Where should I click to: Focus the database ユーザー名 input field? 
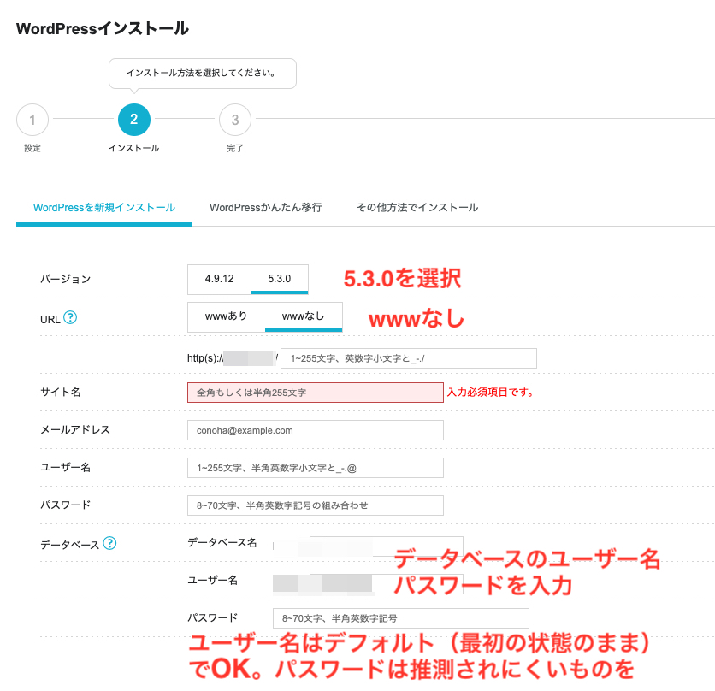coord(368,583)
